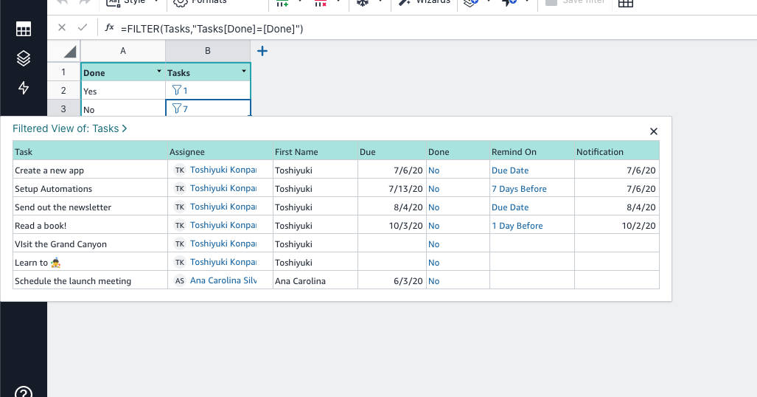757x397 pixels.
Task: Click the select-all corner triangle
Action: (x=70, y=51)
